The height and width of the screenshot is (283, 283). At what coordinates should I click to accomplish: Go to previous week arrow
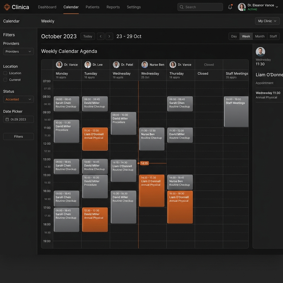[101, 36]
